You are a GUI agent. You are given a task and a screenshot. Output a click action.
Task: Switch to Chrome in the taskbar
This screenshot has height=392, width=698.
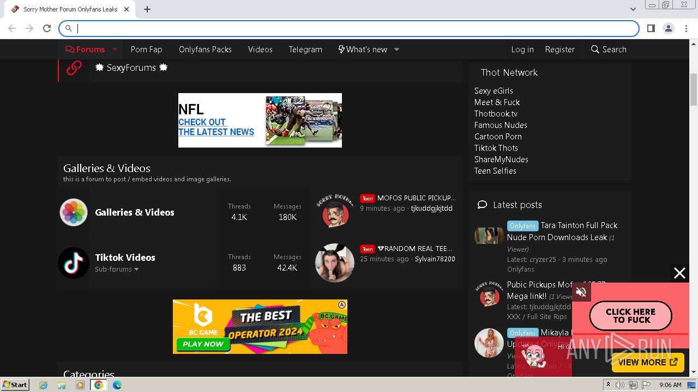click(99, 385)
